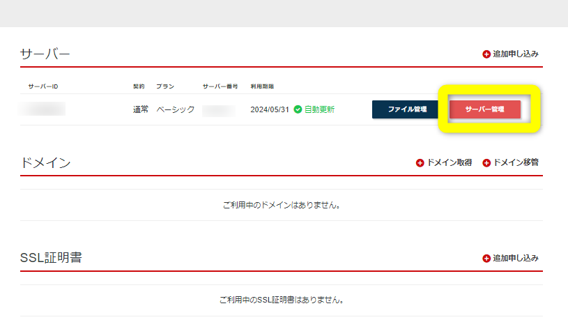Click the ドメイン section heading

(x=46, y=163)
